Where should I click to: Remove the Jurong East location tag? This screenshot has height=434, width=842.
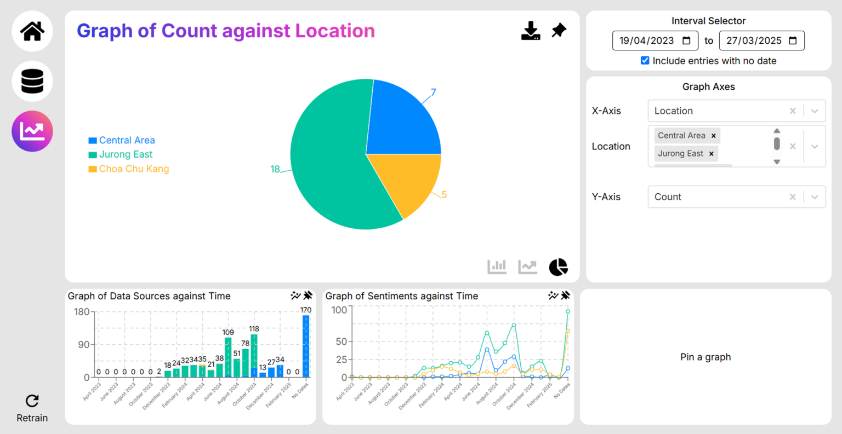pyautogui.click(x=712, y=154)
